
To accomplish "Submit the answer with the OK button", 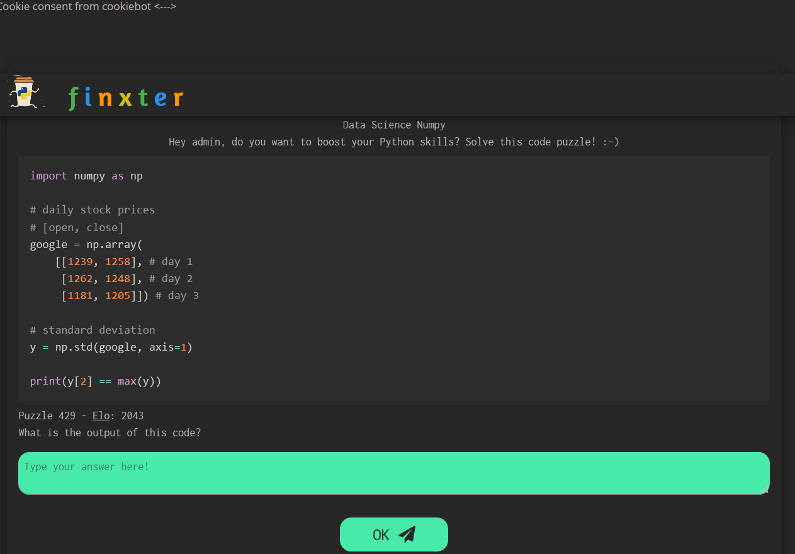I will coord(393,534).
